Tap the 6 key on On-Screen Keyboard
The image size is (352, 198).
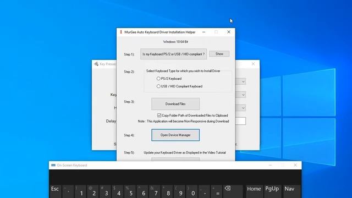coord(142,191)
